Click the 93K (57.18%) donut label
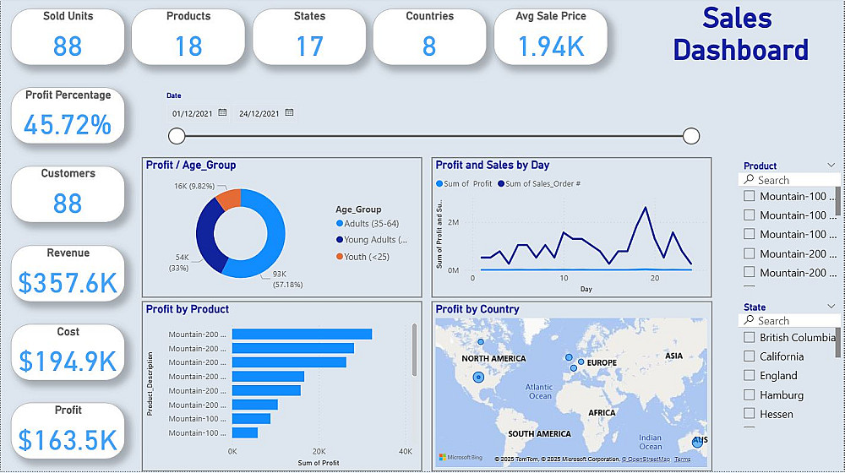This screenshot has height=473, width=845. 287,279
